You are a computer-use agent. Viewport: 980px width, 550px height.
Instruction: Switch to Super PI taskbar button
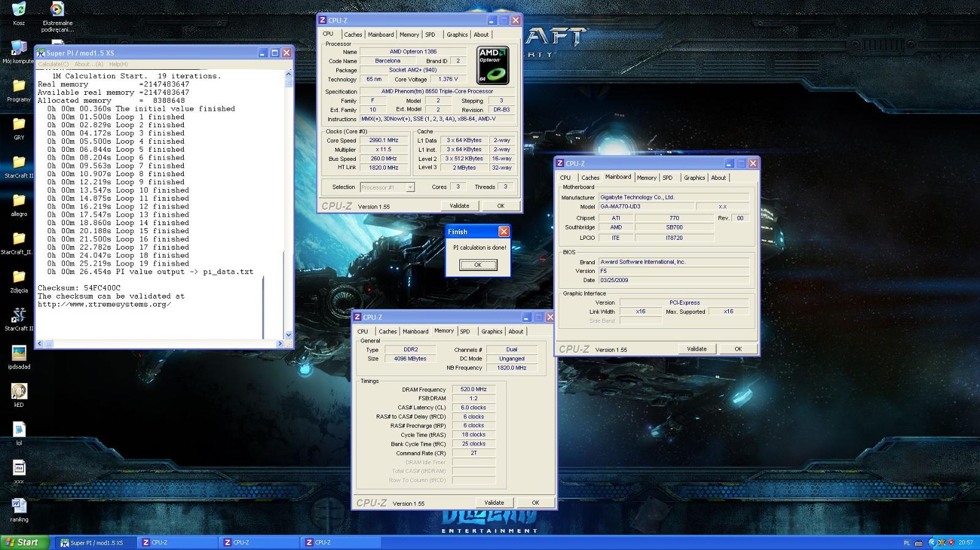96,542
